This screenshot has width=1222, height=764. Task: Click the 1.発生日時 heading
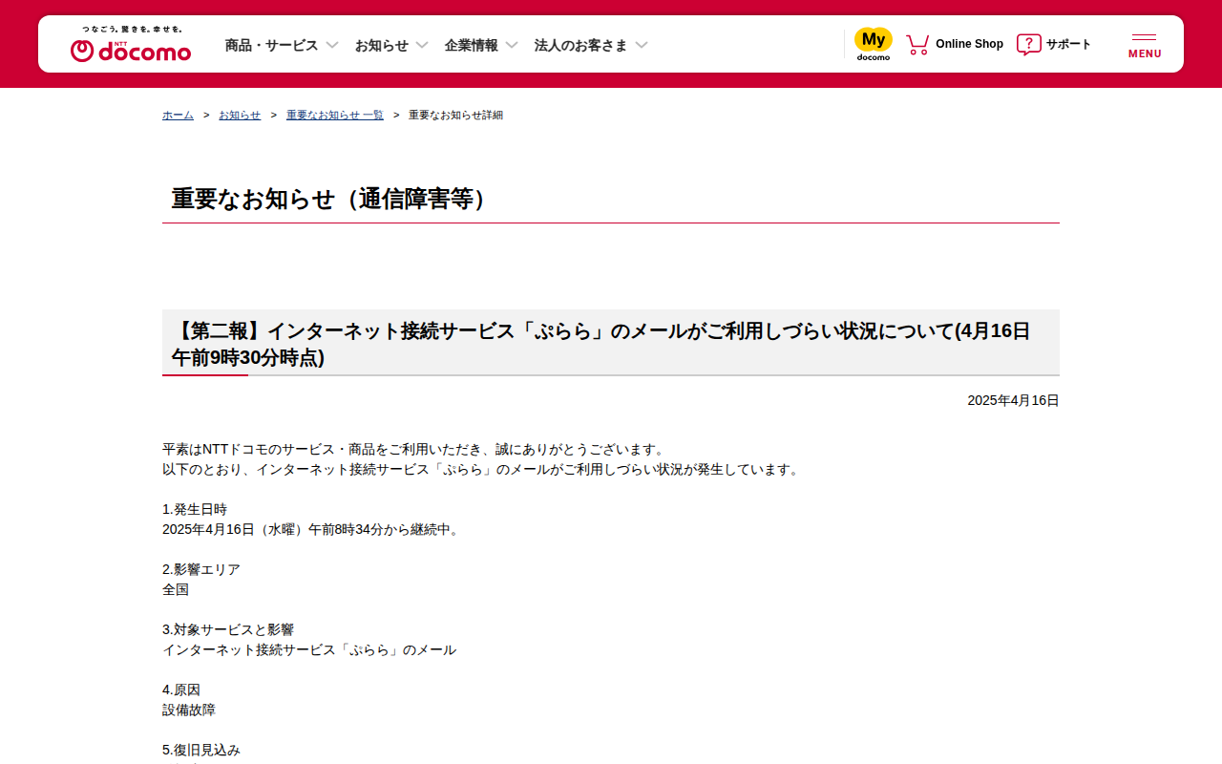[x=195, y=509]
